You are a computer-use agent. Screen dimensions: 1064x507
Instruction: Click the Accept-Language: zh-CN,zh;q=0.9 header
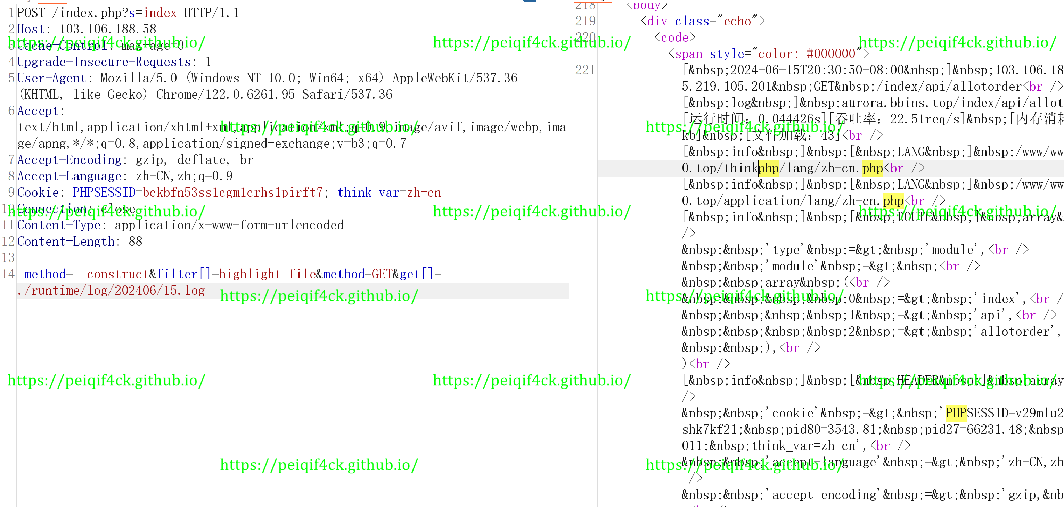coord(125,176)
